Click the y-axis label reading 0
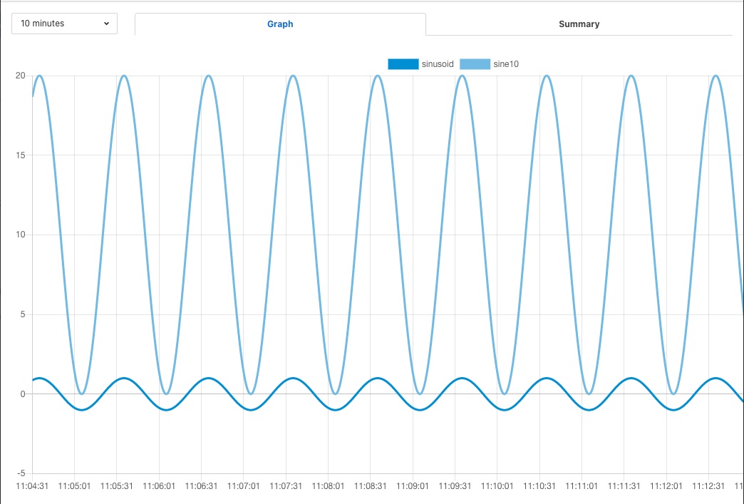 point(23,394)
